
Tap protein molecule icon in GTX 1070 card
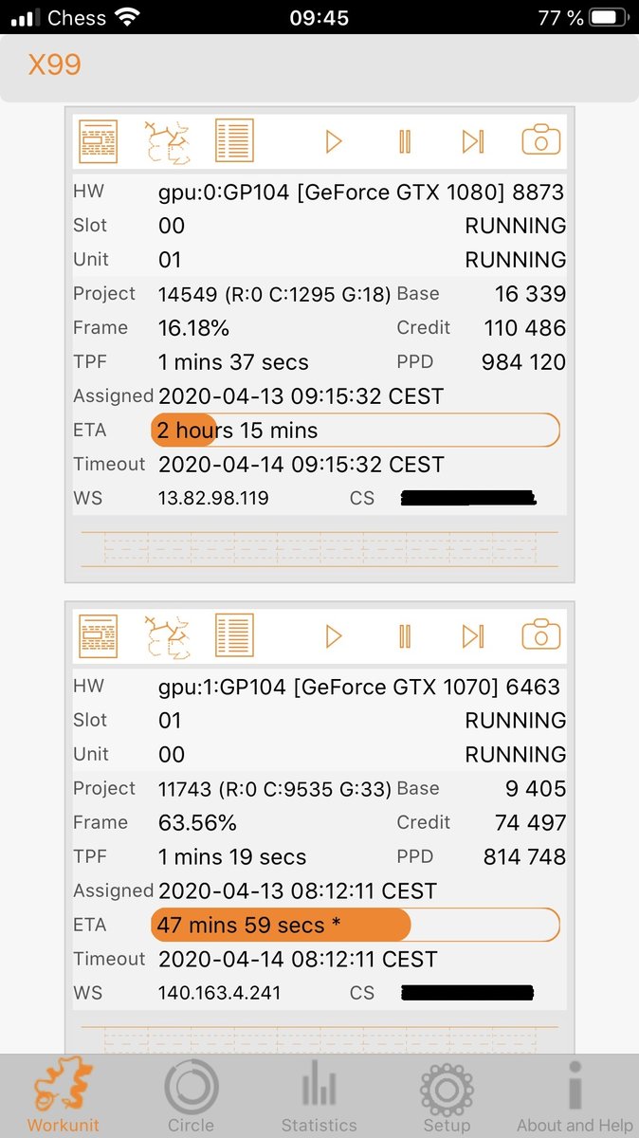(166, 636)
